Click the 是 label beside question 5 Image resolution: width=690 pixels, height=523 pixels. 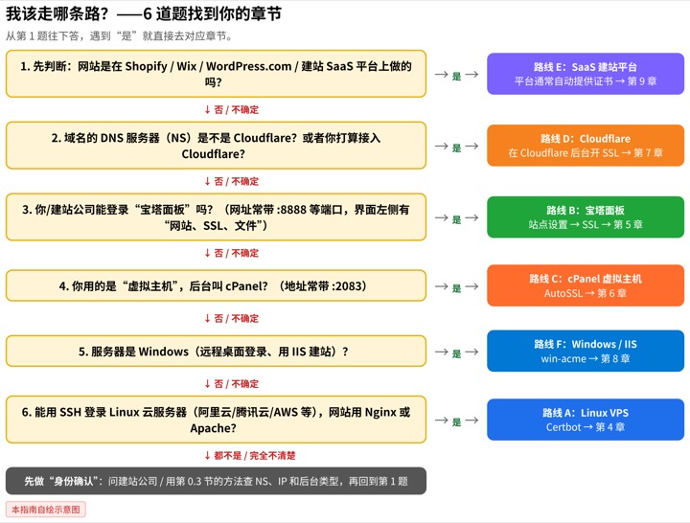tap(457, 353)
